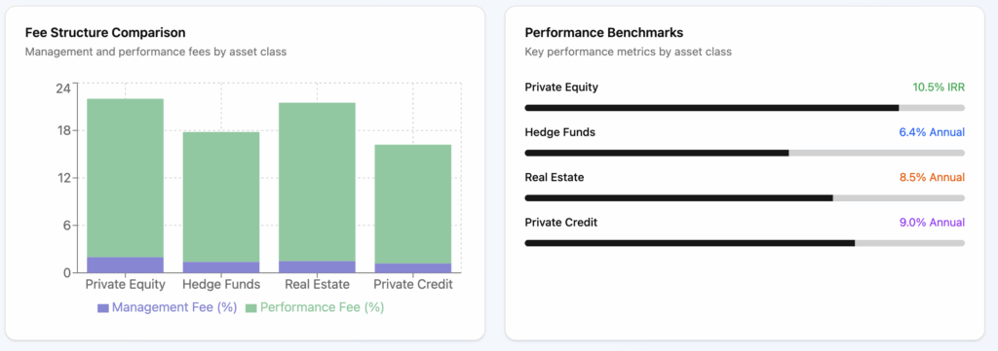Image resolution: width=998 pixels, height=351 pixels.
Task: Click the Hedge Funds benchmark progress bar
Action: 745,153
